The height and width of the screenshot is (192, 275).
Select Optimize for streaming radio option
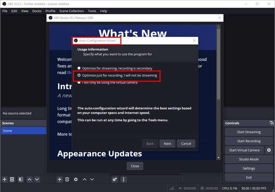click(x=79, y=68)
